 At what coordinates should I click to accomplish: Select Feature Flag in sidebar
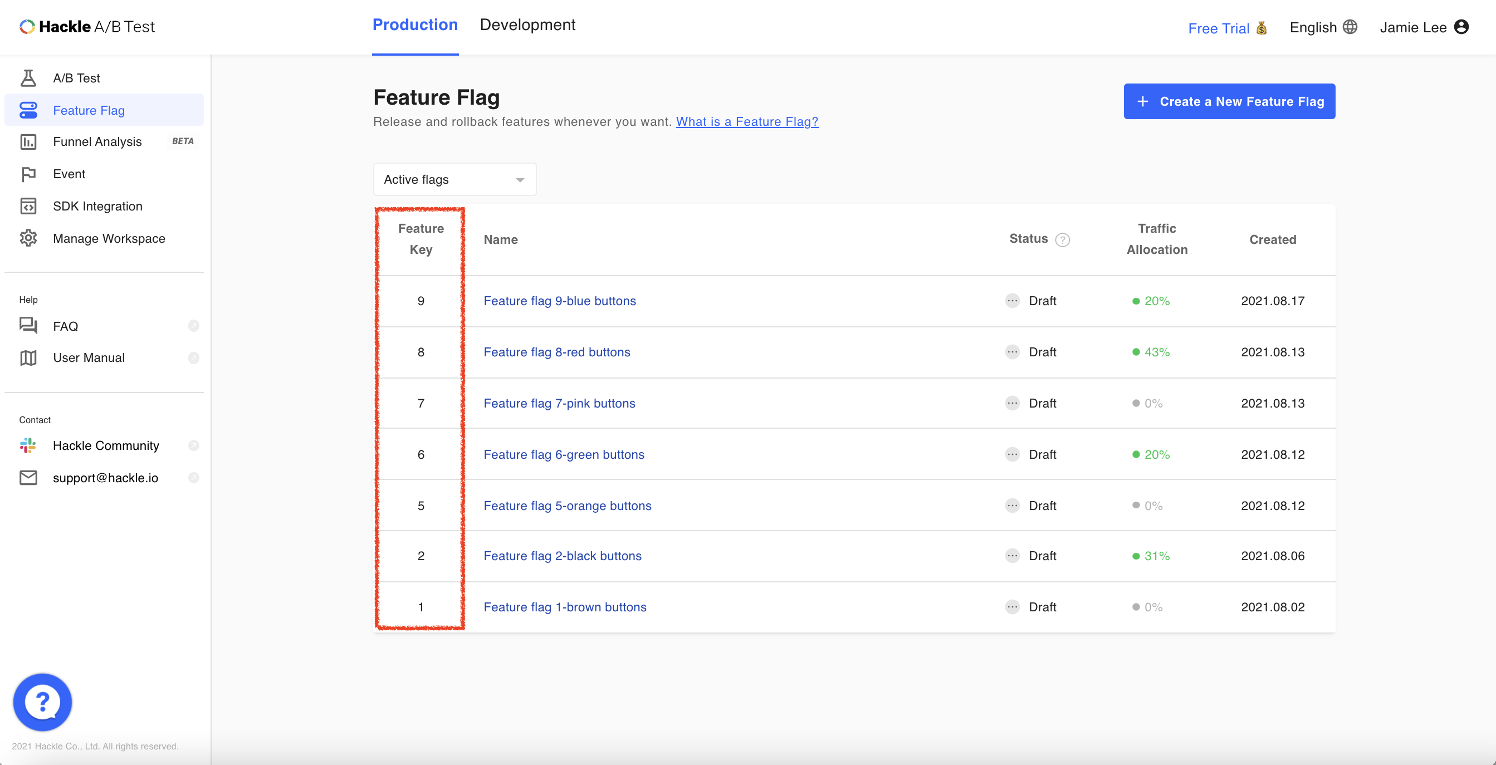(89, 110)
